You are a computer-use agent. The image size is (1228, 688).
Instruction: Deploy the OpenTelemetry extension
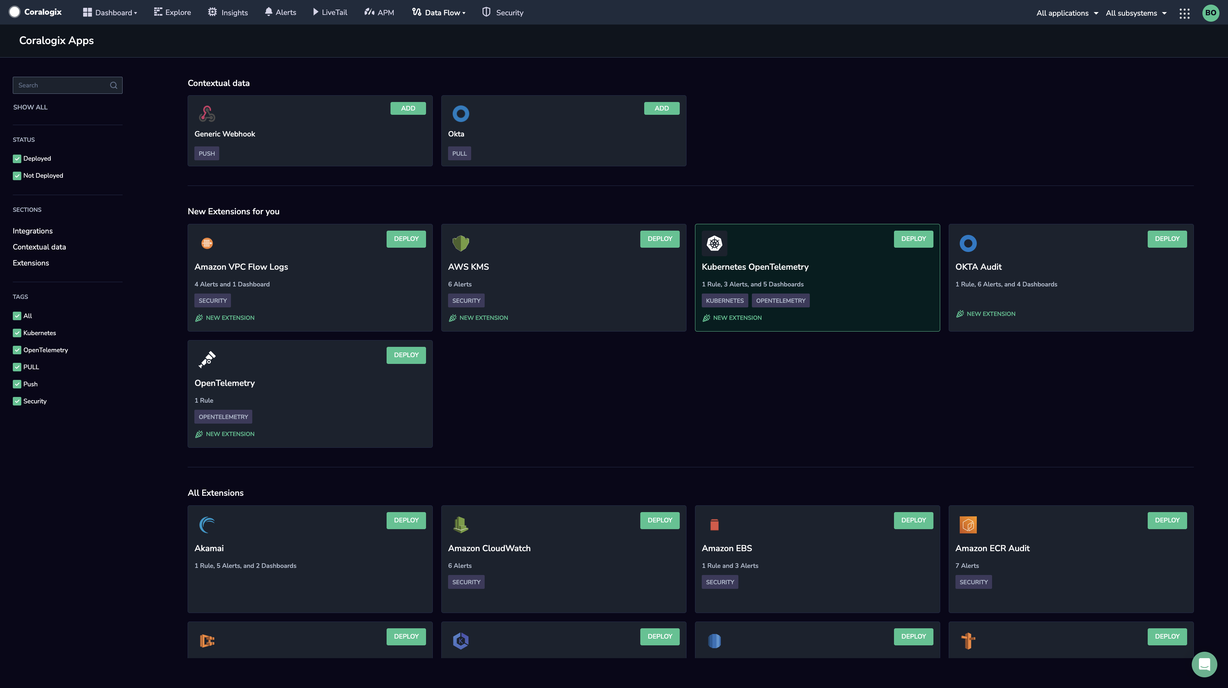406,355
